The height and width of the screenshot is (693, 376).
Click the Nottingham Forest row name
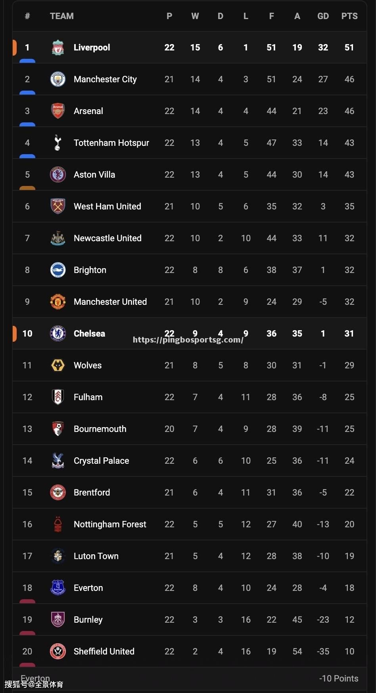click(110, 524)
